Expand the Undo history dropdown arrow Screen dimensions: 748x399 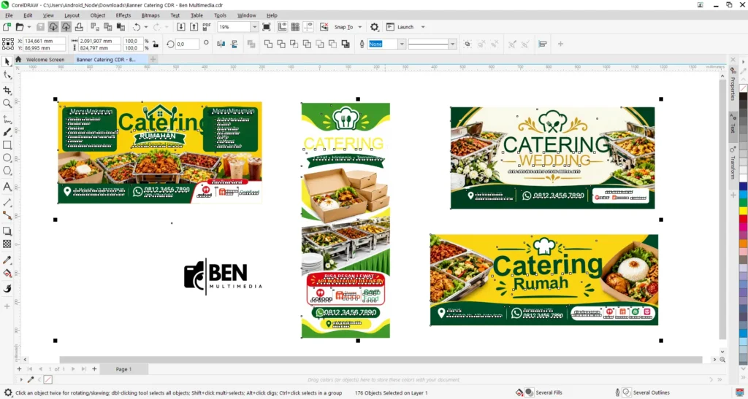[x=146, y=27]
